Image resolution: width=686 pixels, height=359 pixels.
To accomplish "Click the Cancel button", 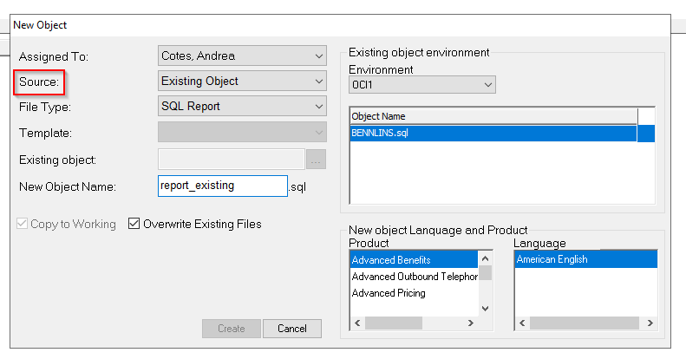I will 291,329.
